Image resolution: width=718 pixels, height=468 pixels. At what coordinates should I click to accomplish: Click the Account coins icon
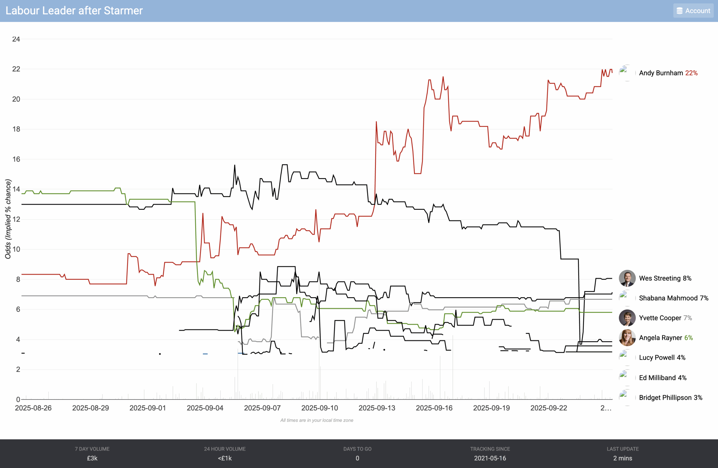679,11
